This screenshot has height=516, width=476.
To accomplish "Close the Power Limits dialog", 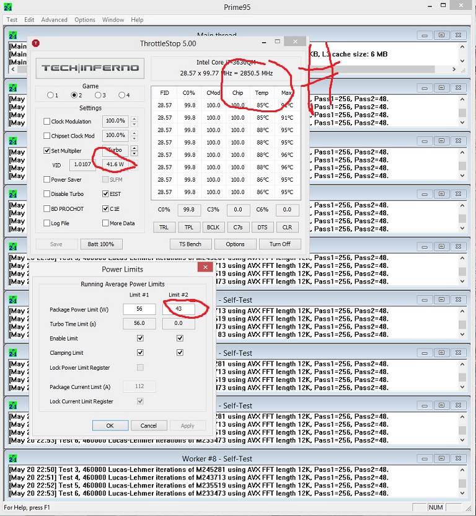I will coord(205,267).
